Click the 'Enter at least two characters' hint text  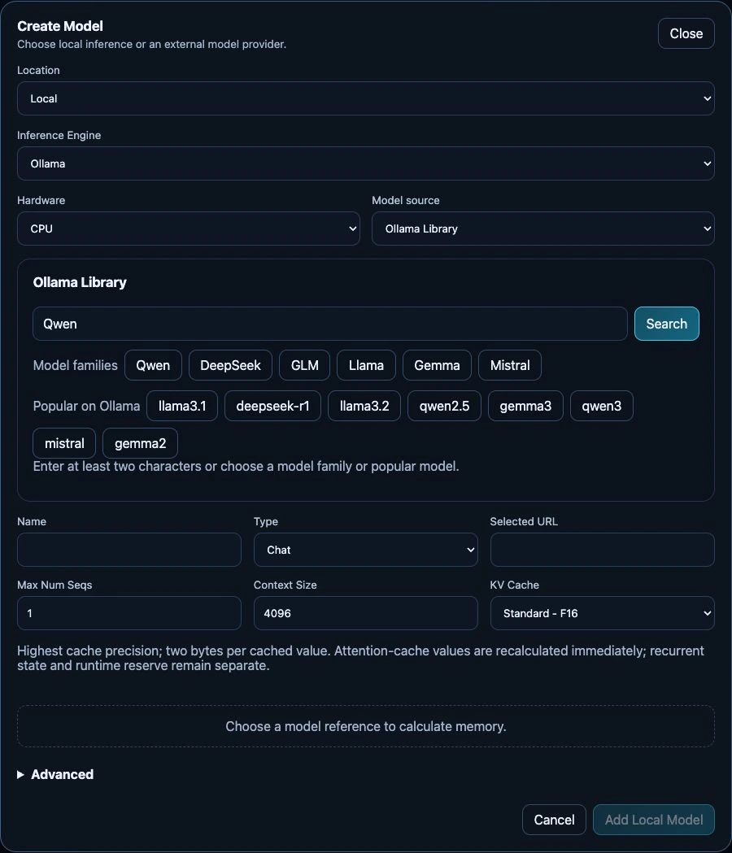[246, 466]
